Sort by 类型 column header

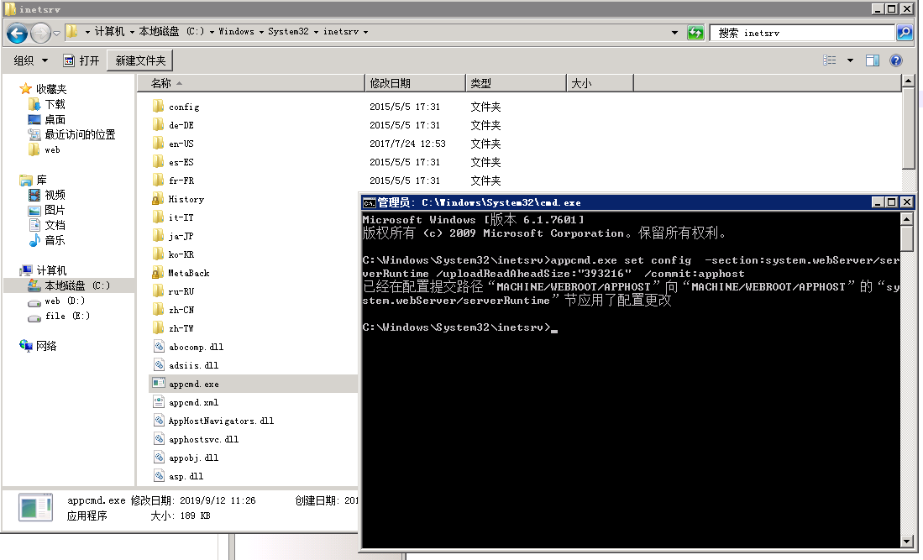[516, 83]
